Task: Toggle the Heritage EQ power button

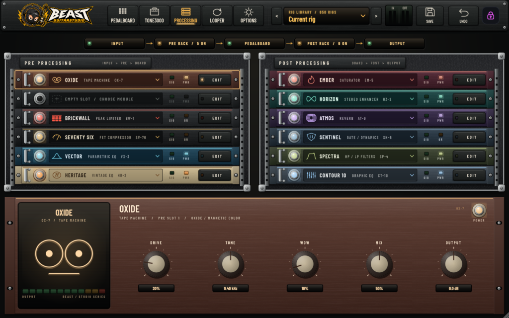Action: (40, 175)
